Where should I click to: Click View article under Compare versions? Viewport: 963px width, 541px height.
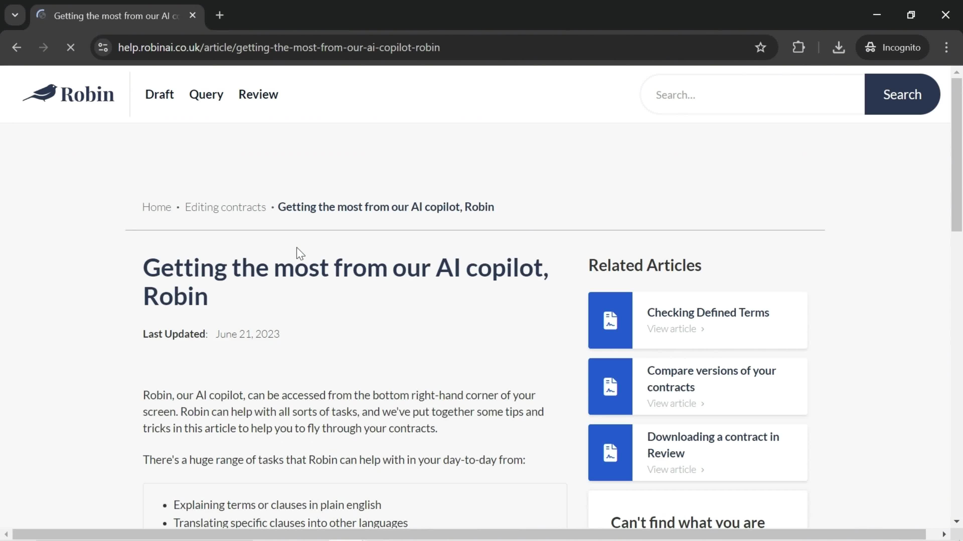(x=676, y=403)
